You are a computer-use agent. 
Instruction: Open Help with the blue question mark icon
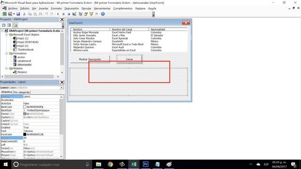pos(103,14)
